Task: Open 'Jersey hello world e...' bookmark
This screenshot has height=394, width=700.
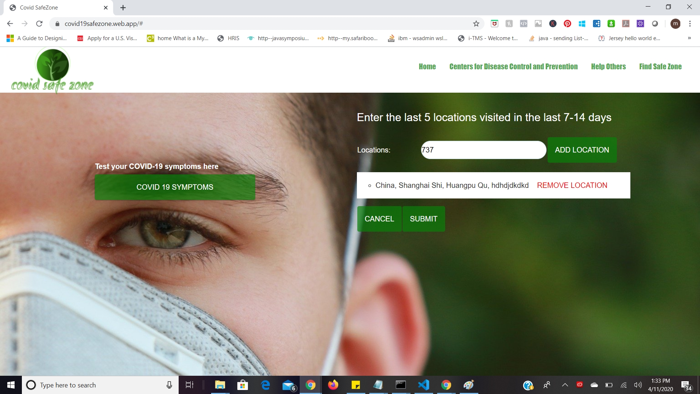Action: tap(629, 38)
